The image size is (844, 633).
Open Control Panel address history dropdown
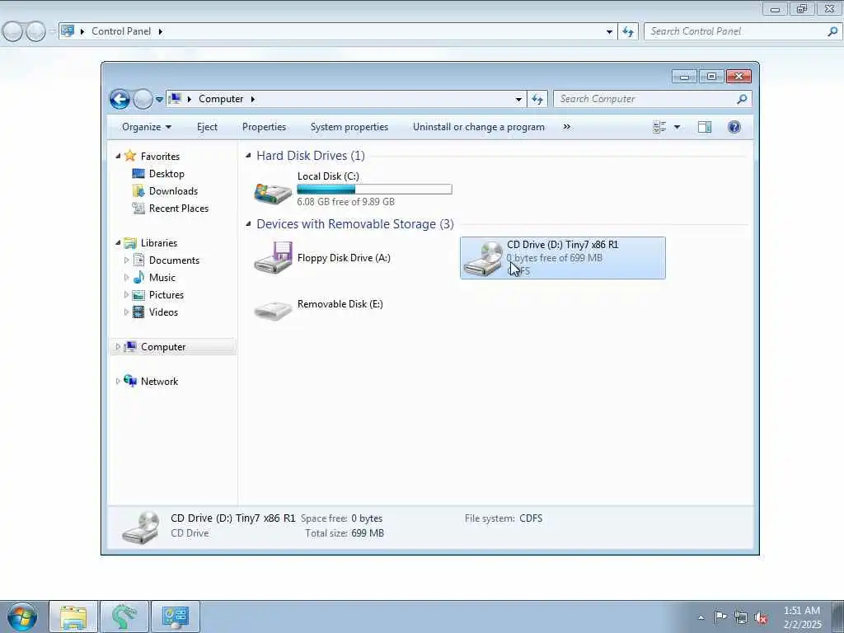click(609, 32)
